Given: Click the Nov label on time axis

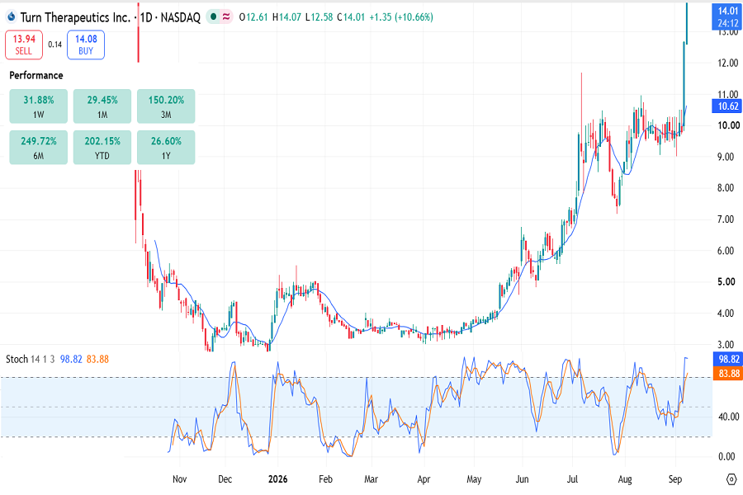Looking at the screenshot, I should (x=180, y=478).
